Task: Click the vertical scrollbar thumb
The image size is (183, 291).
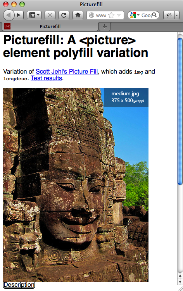Action: pos(180,111)
